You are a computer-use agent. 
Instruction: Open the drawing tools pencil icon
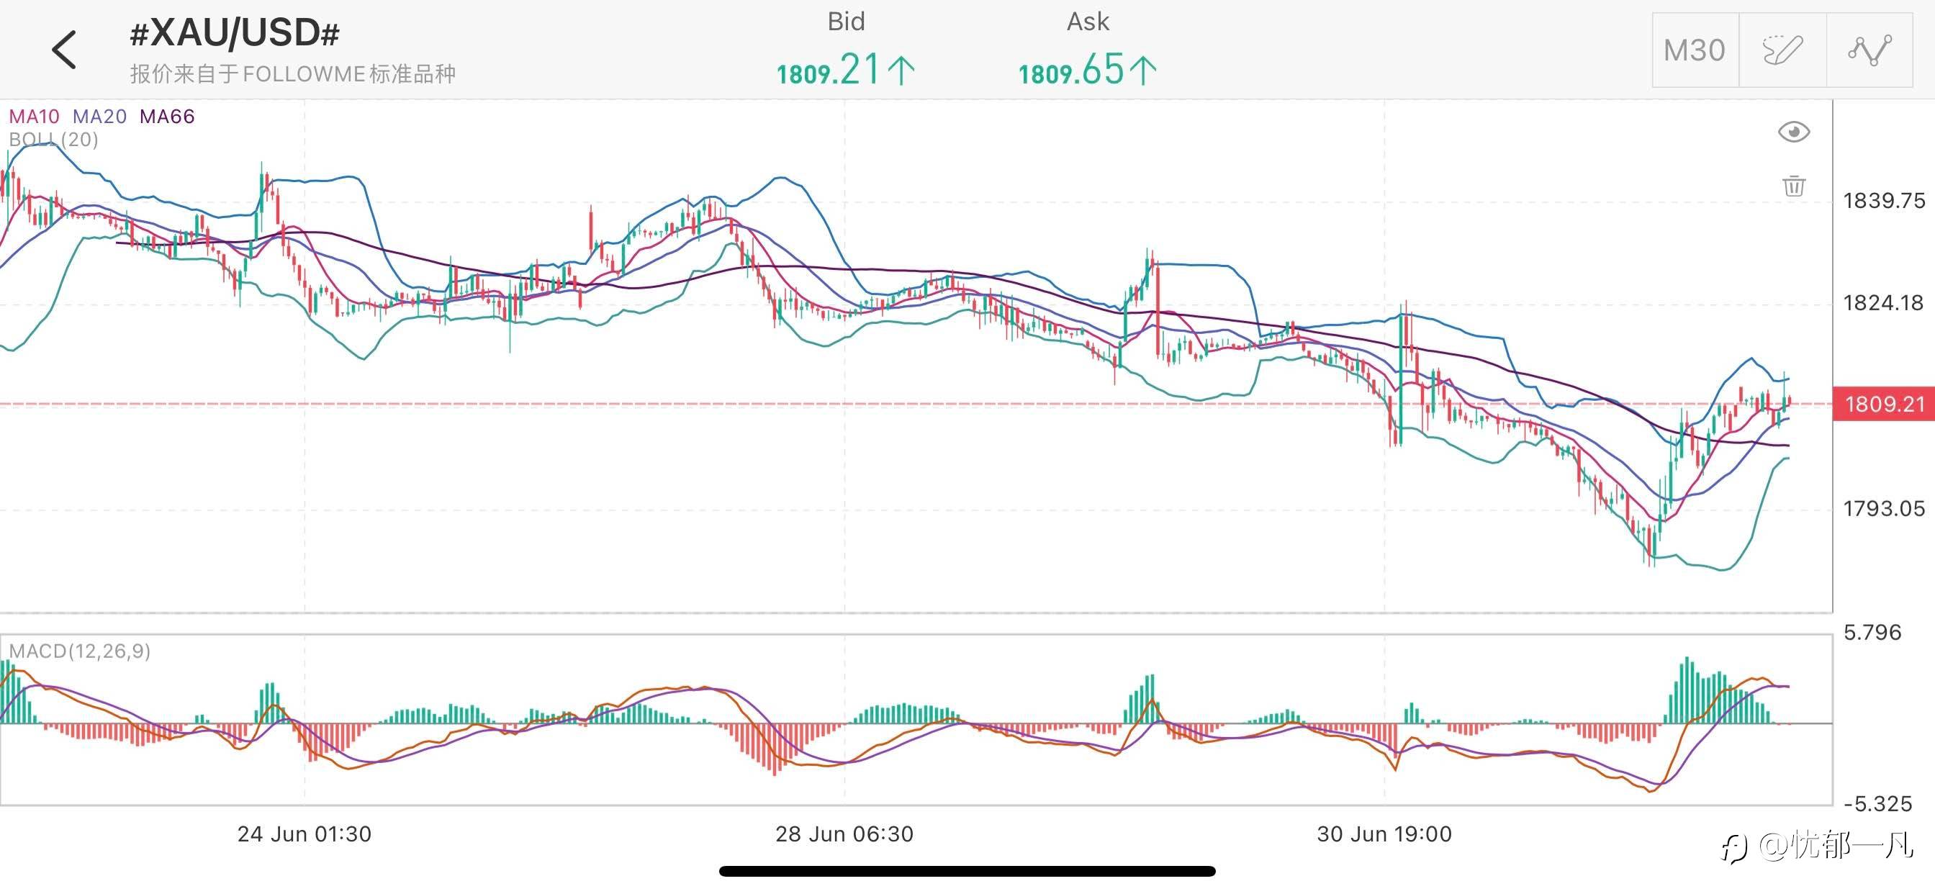[1782, 50]
